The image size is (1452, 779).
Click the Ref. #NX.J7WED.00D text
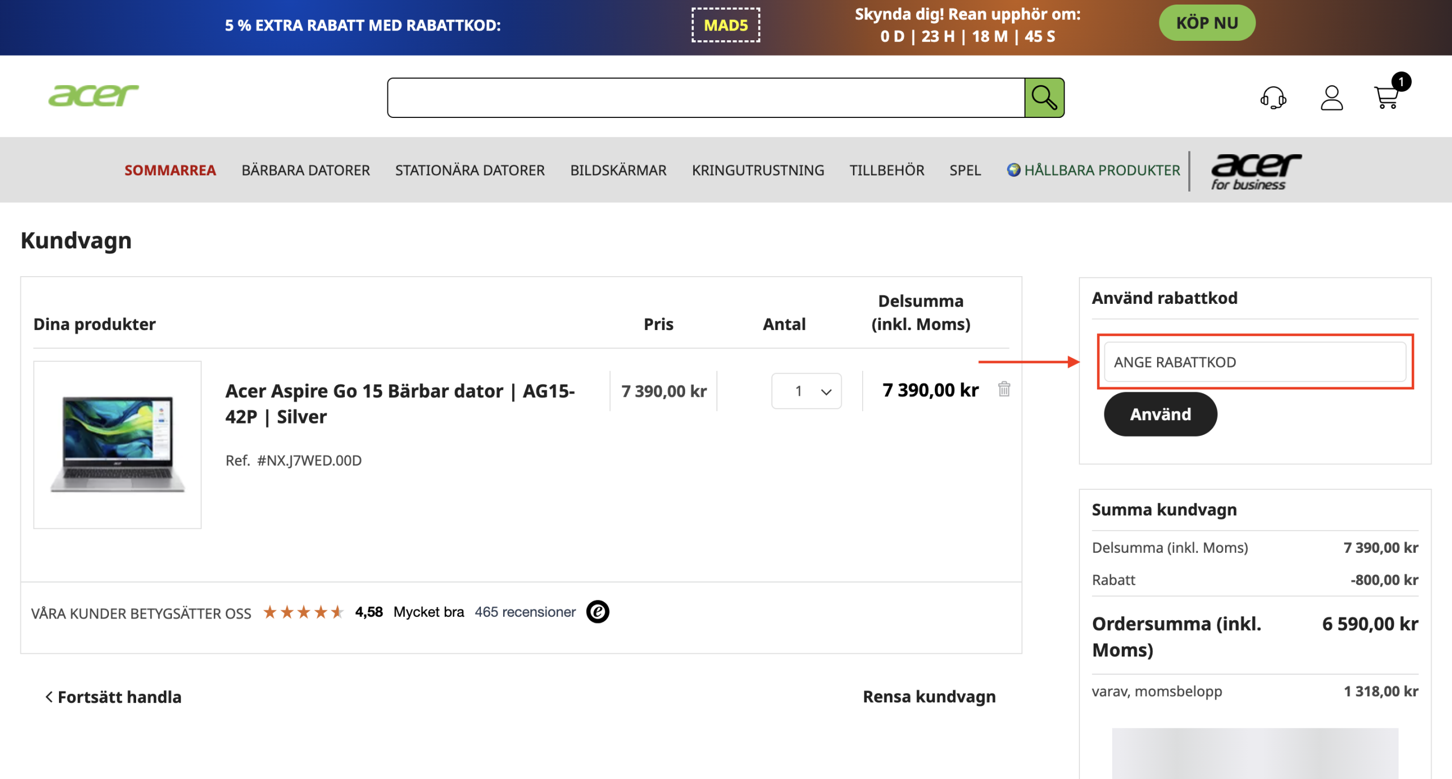pyautogui.click(x=293, y=460)
